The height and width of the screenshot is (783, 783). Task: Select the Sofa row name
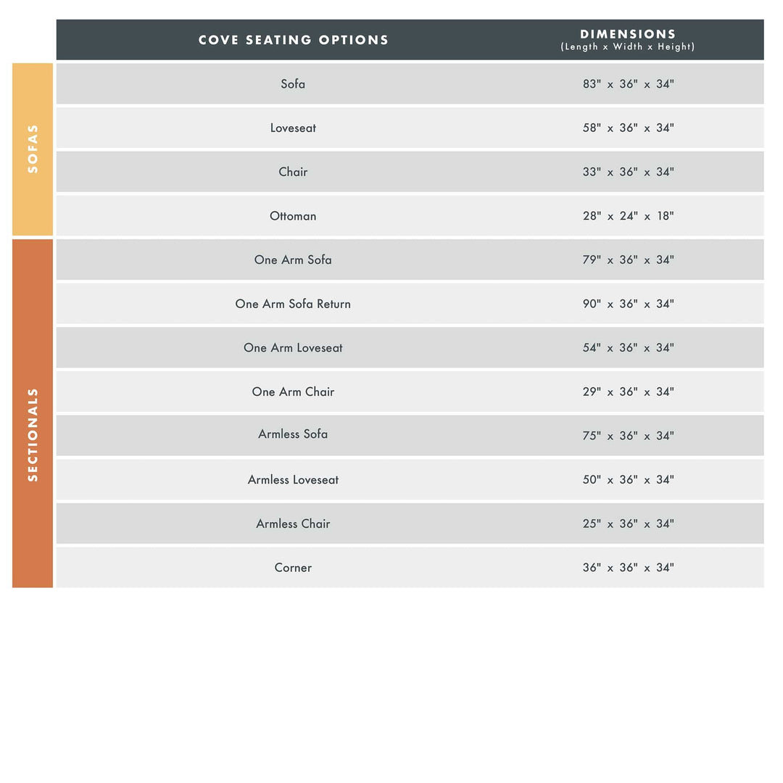293,84
